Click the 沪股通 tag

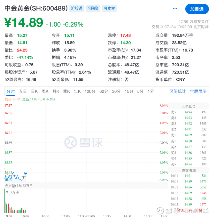77,8
